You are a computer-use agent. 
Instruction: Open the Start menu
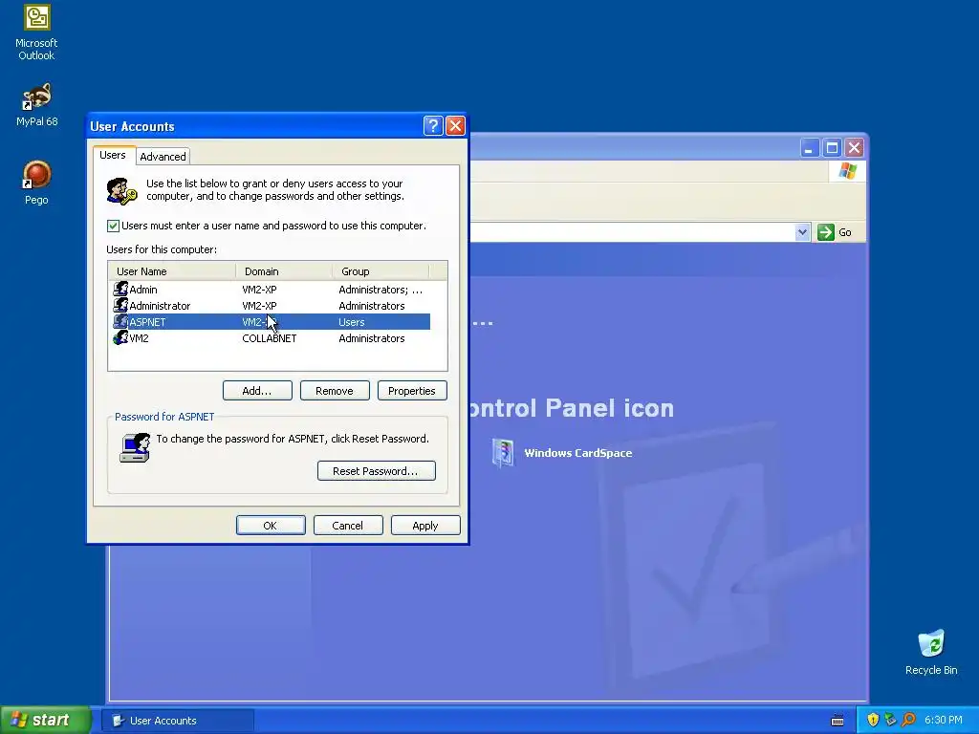45,720
